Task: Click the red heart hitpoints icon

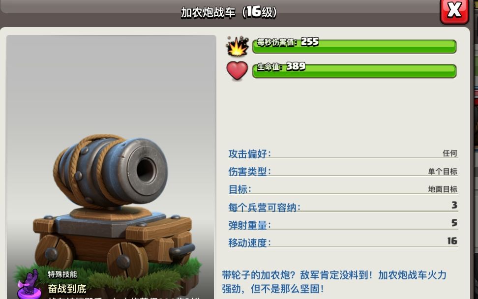Action: (237, 71)
